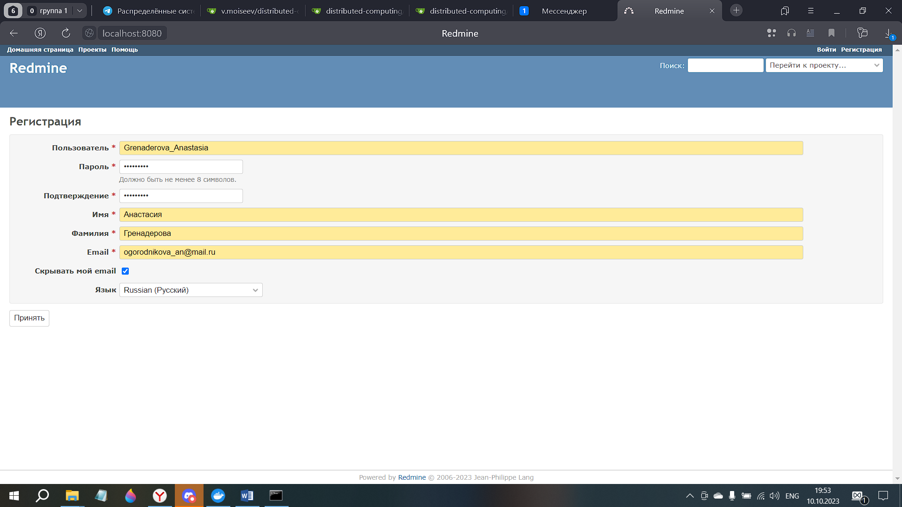The width and height of the screenshot is (902, 507).
Task: Open the bookmark icon in the toolbar
Action: tap(831, 33)
